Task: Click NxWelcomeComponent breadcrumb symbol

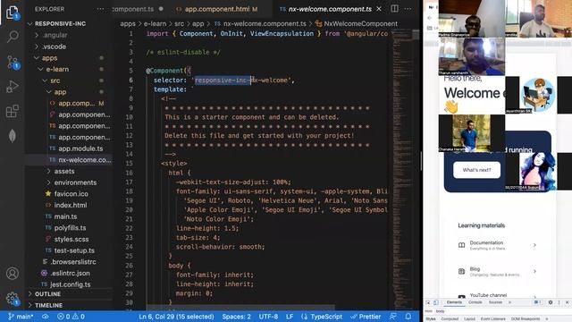Action: click(x=360, y=24)
